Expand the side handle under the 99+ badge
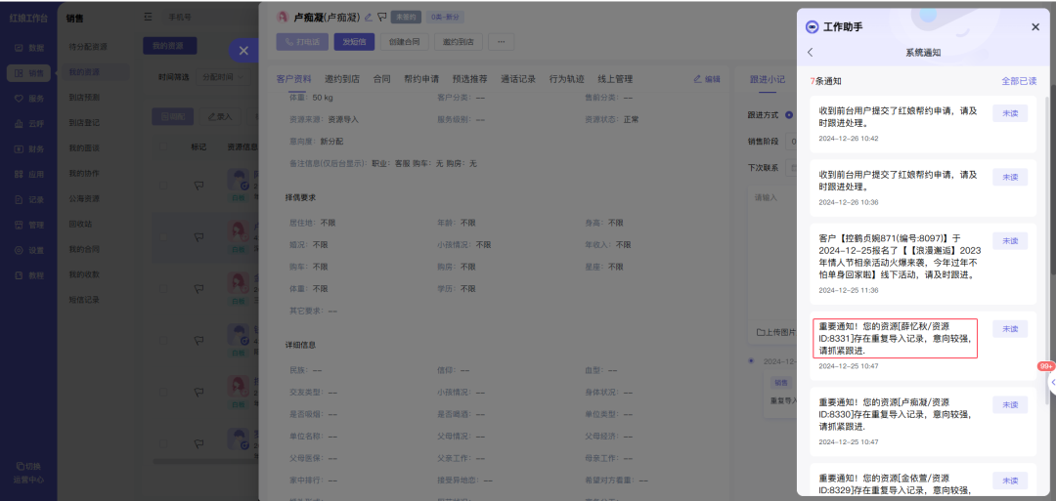 1051,384
